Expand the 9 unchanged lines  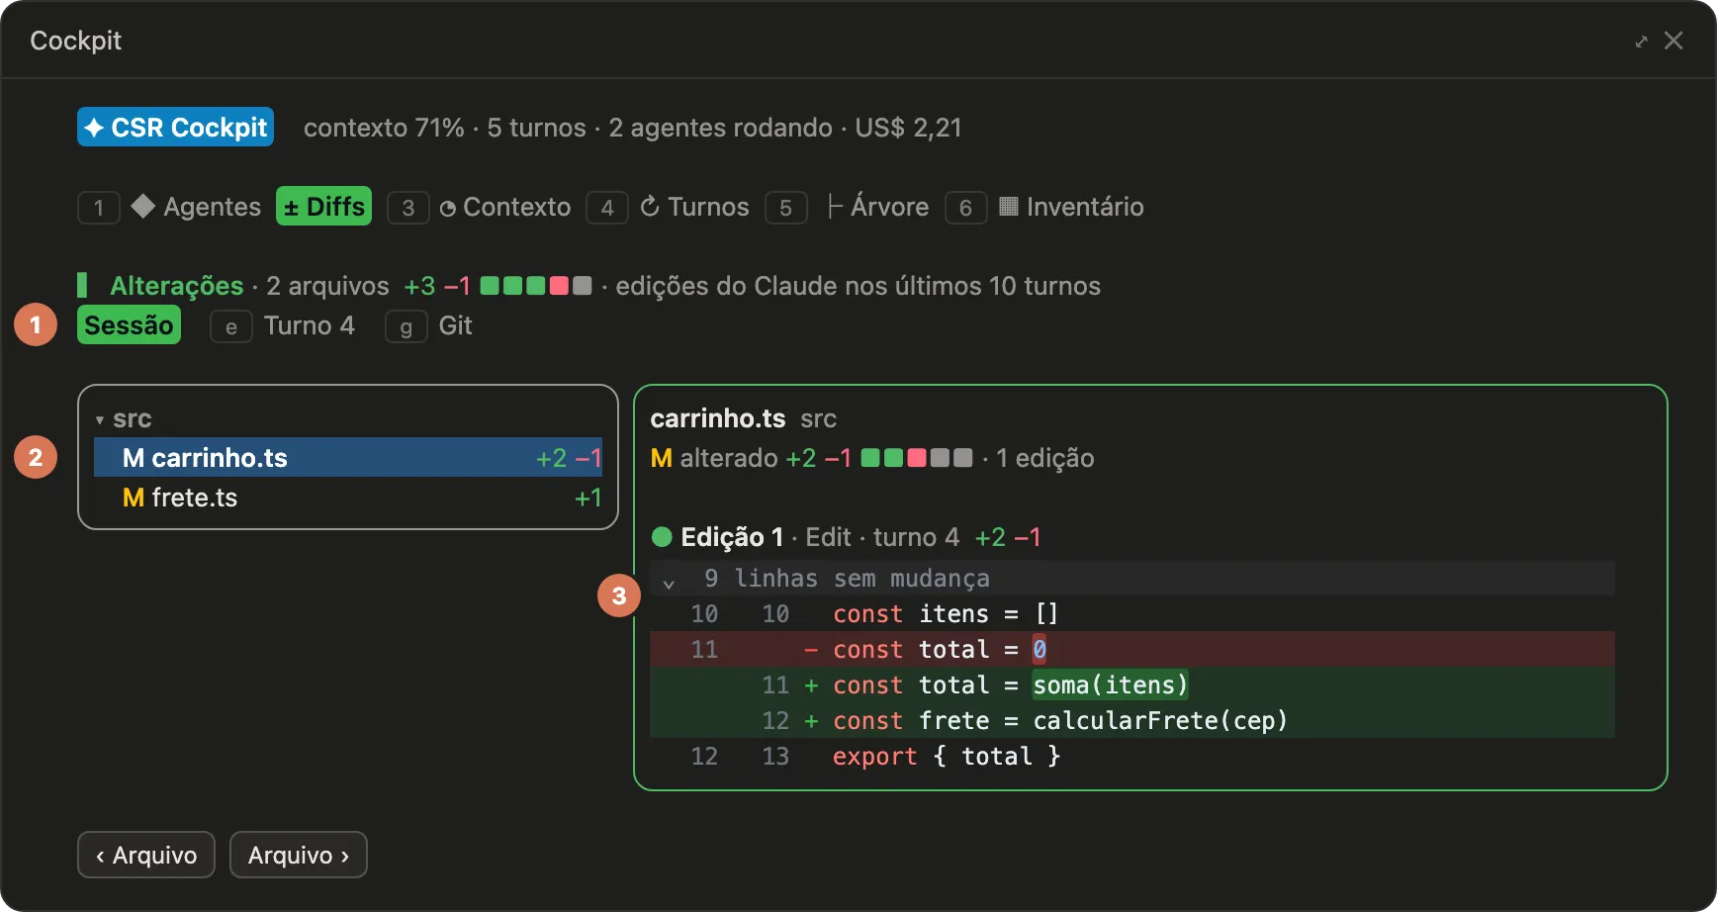[x=1131, y=579]
